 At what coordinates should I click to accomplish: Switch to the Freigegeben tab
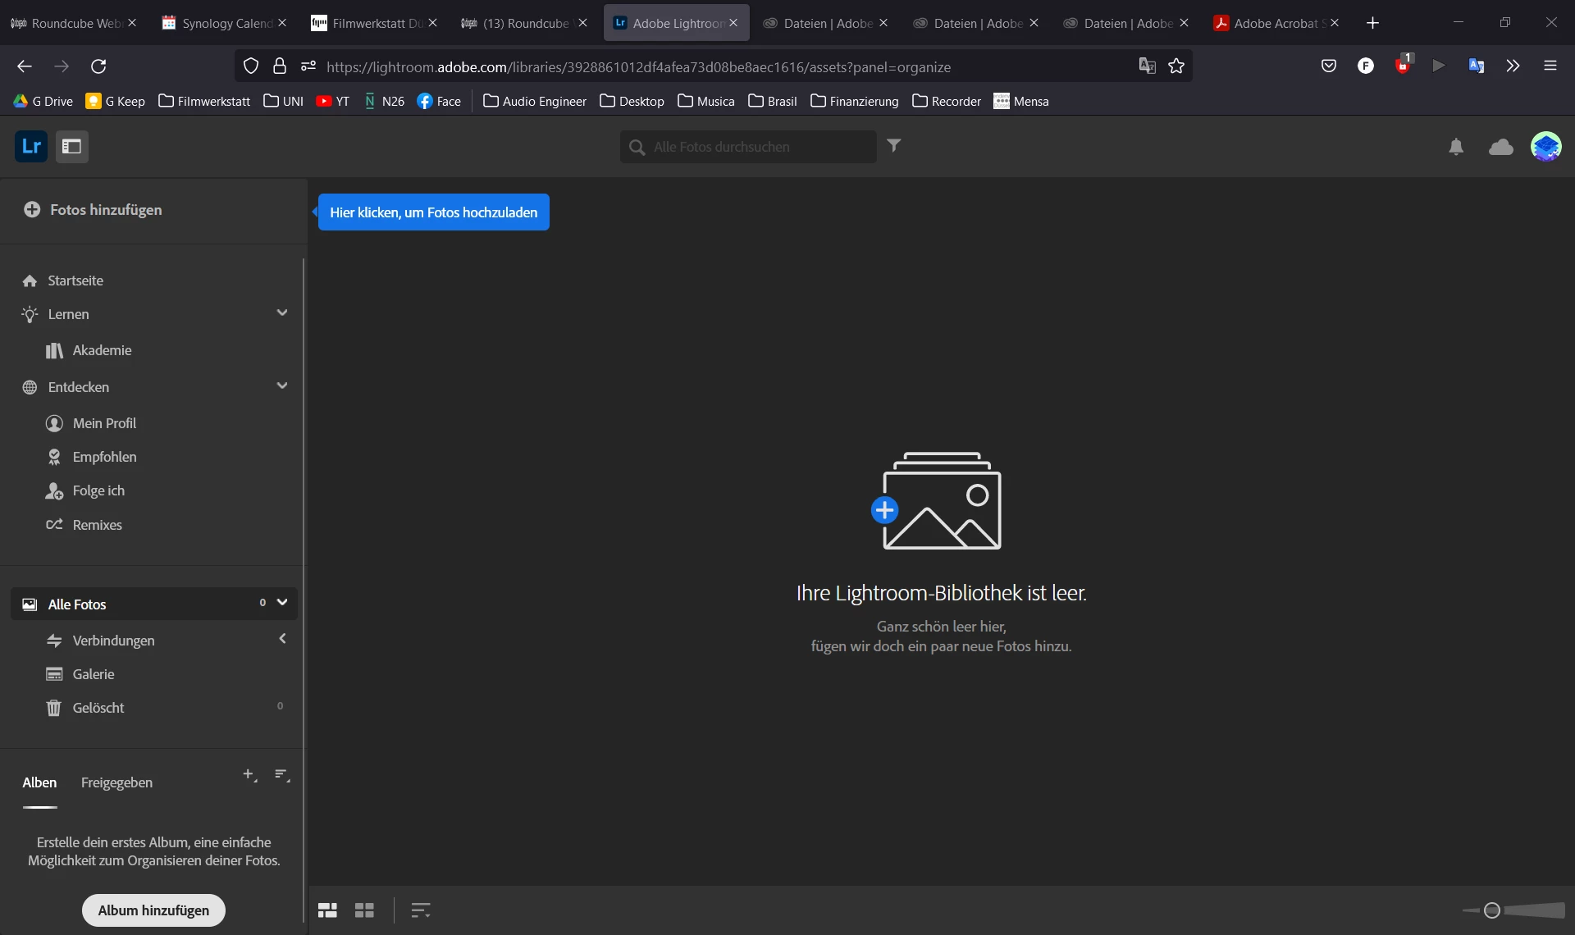[x=116, y=782]
